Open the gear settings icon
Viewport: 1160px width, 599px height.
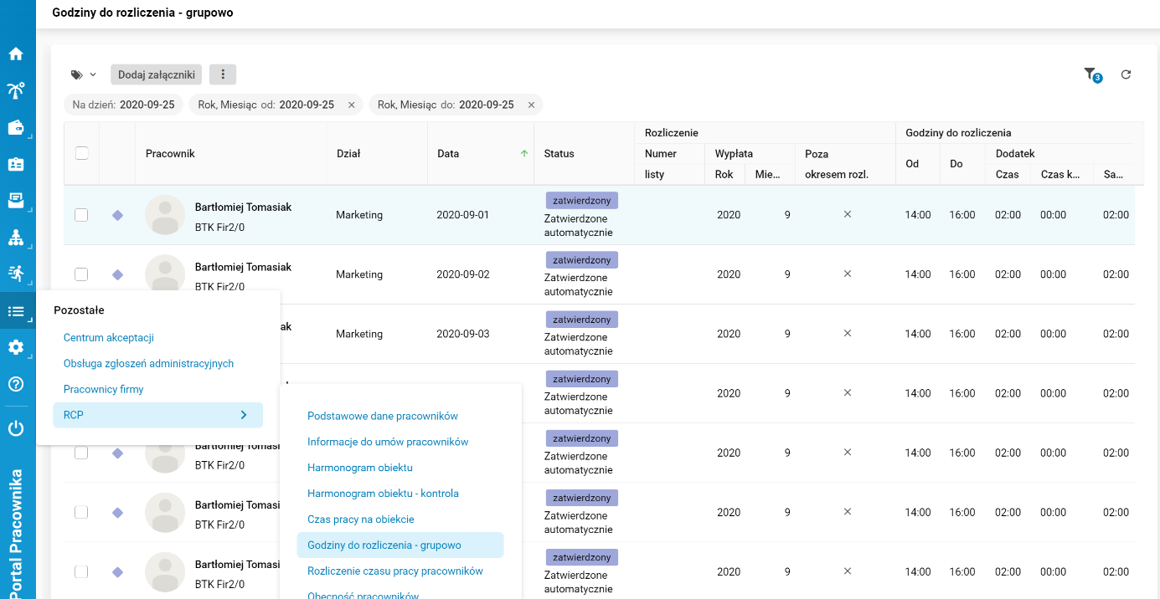16,347
